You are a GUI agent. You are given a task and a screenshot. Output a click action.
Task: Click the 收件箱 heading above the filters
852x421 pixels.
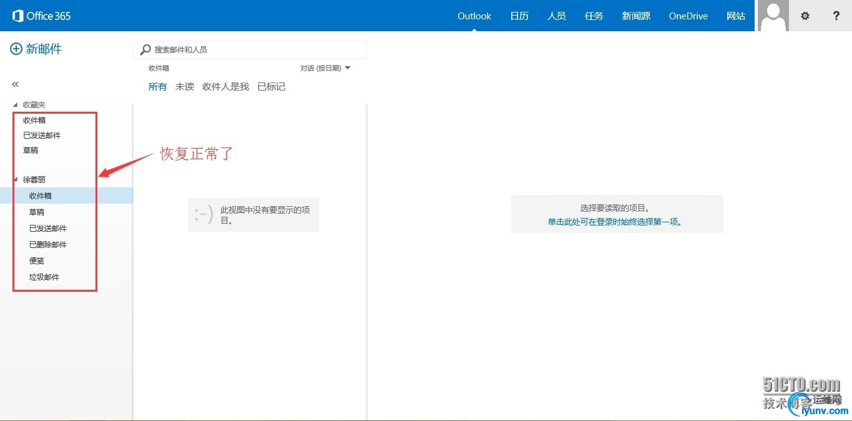[159, 68]
